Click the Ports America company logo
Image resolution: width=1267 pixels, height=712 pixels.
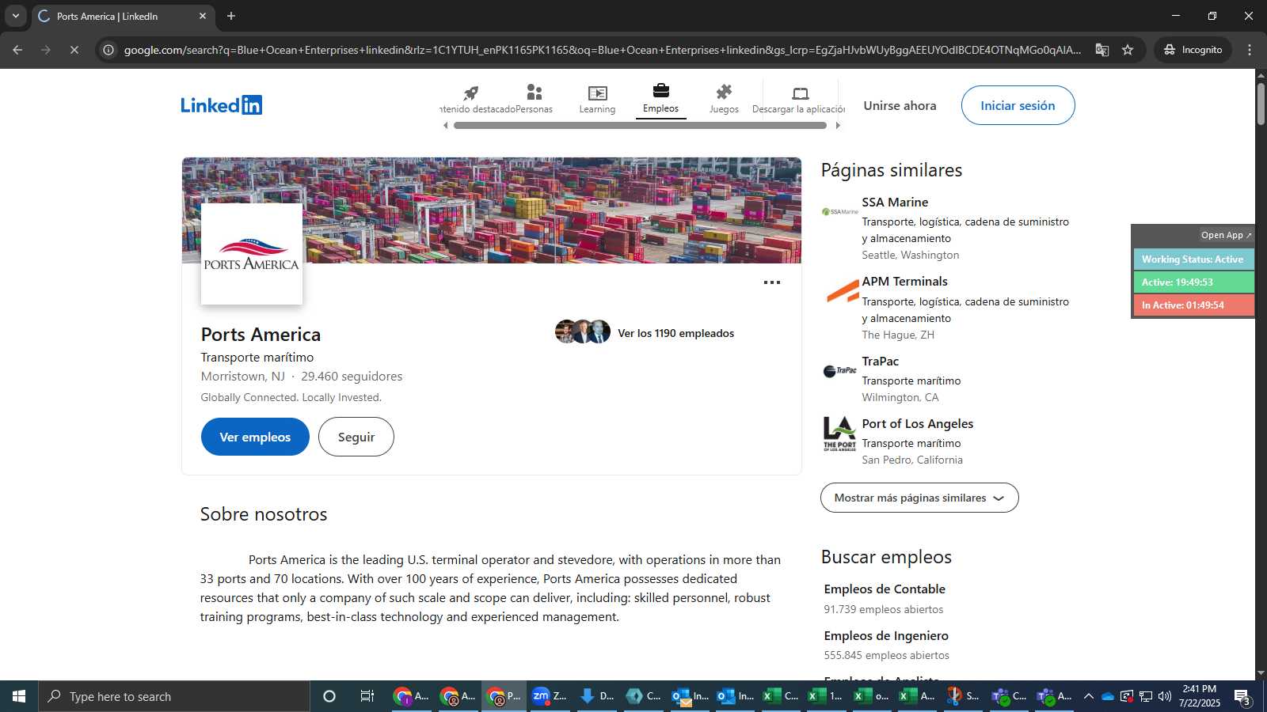coord(252,254)
